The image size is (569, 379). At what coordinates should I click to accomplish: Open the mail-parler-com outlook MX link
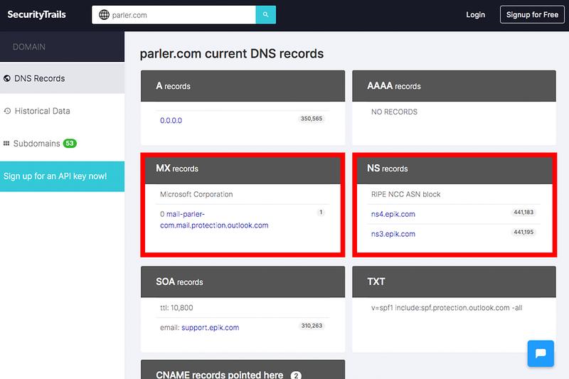coord(214,220)
